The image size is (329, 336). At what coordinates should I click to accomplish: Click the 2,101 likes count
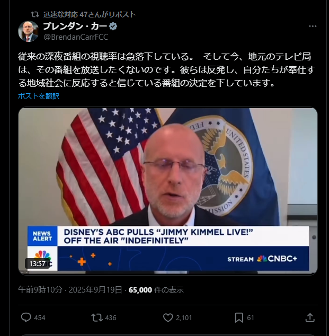[x=184, y=317]
